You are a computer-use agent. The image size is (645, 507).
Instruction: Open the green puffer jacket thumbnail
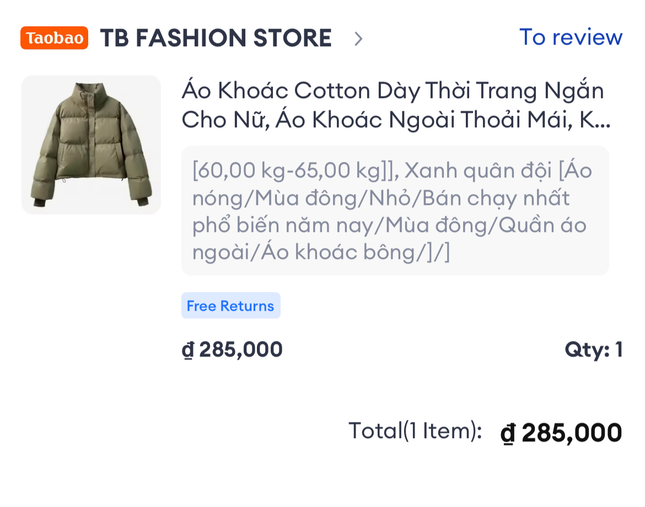tap(91, 144)
